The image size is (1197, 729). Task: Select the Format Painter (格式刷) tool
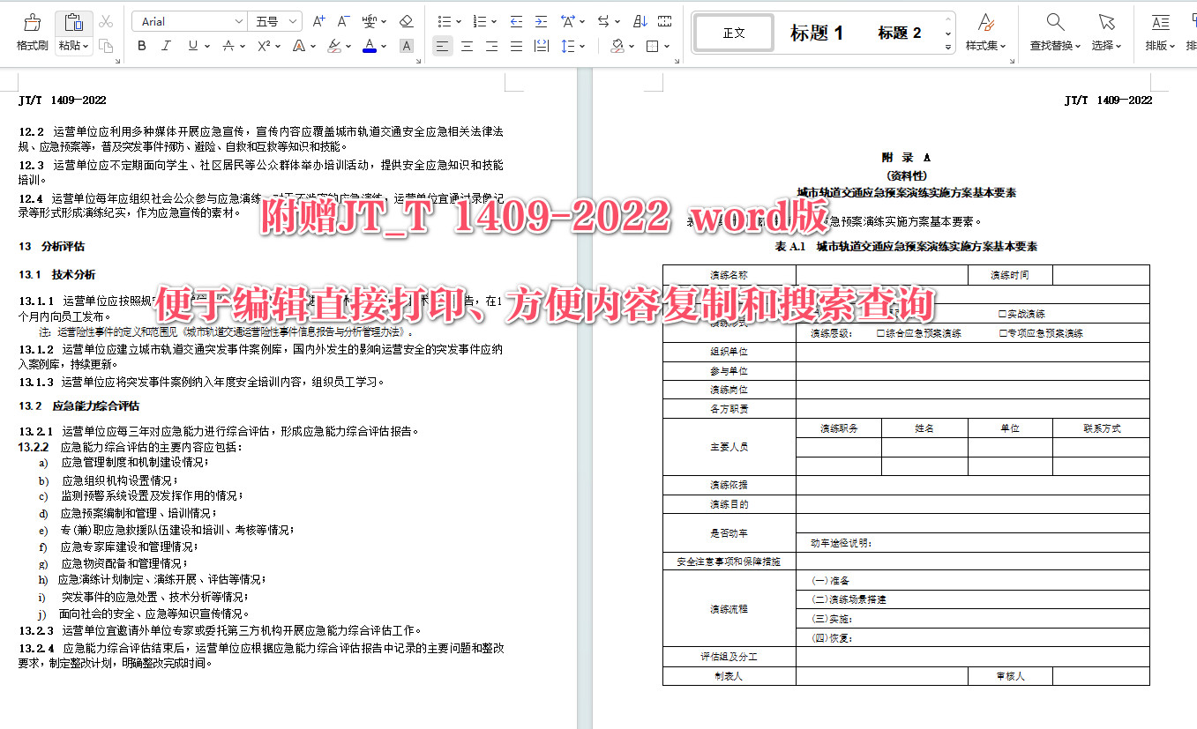tap(31, 33)
